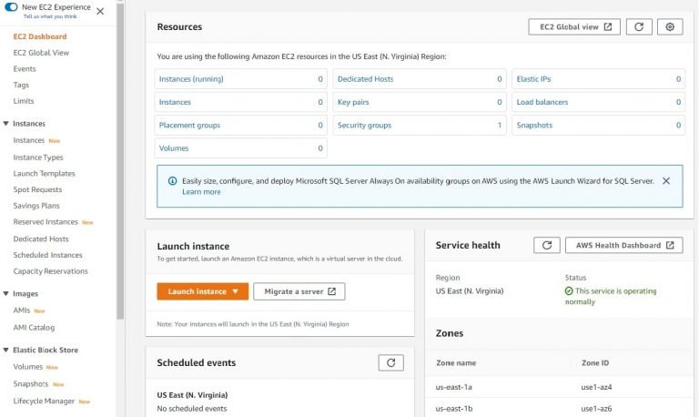Viewport: 699px width, 417px height.
Task: Click the info icon in the banner
Action: click(x=172, y=181)
